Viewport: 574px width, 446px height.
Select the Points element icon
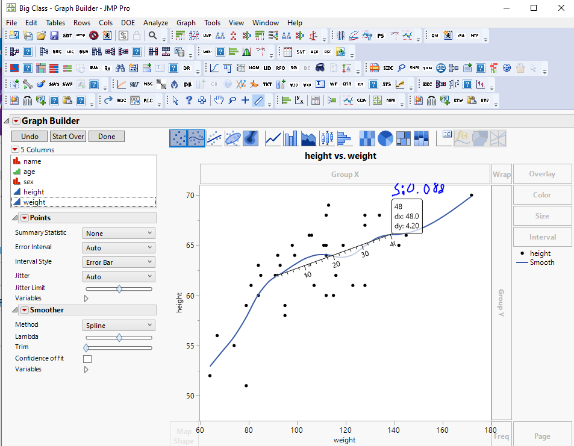coord(178,138)
